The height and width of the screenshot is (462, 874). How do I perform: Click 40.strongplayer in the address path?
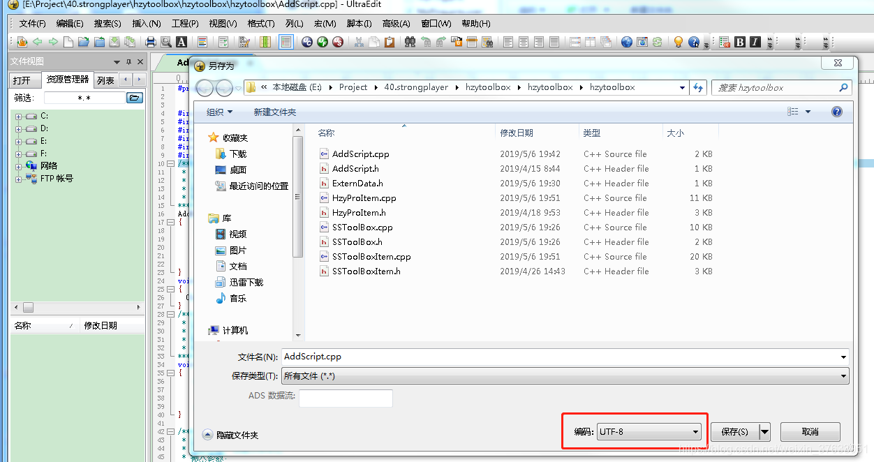[417, 87]
